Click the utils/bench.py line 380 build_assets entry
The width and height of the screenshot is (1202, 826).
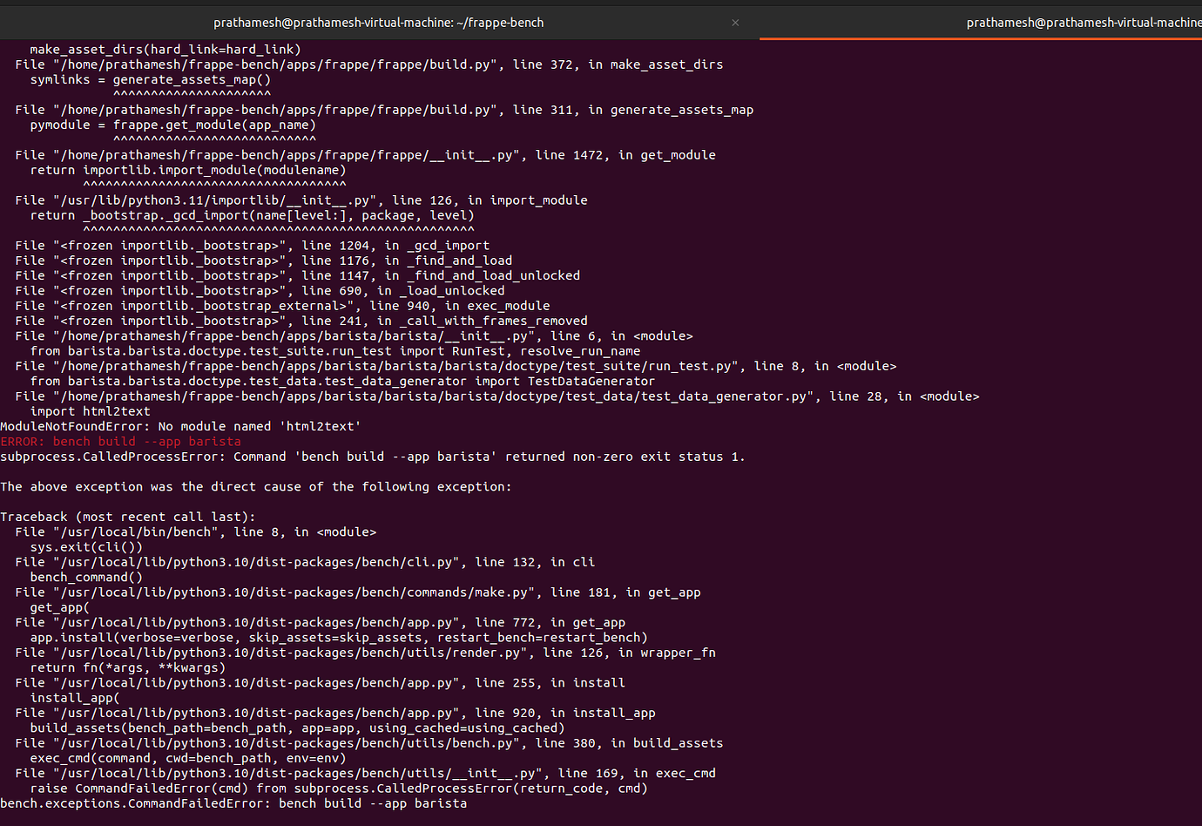pyautogui.click(x=369, y=743)
